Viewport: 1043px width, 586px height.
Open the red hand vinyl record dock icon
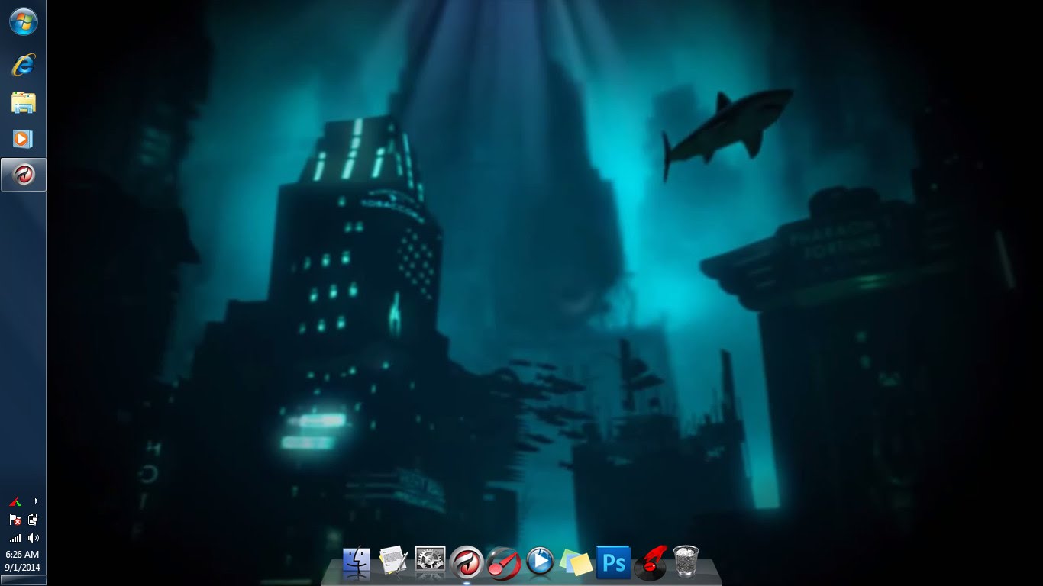click(650, 563)
